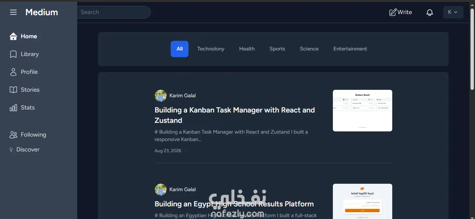Toggle the hamburger sidebar menu

pos(13,12)
